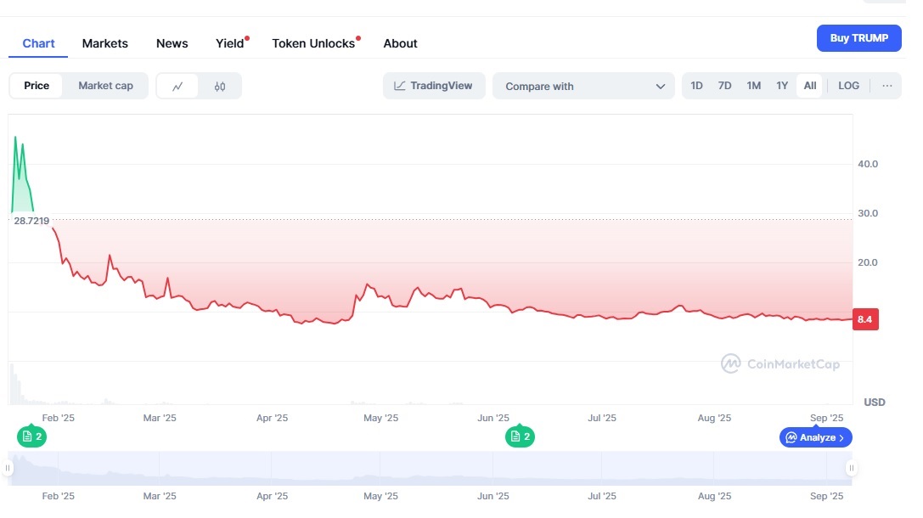Viewport: 923px width, 518px height.
Task: Click the CoinMarketCap watermark logo
Action: tap(779, 364)
